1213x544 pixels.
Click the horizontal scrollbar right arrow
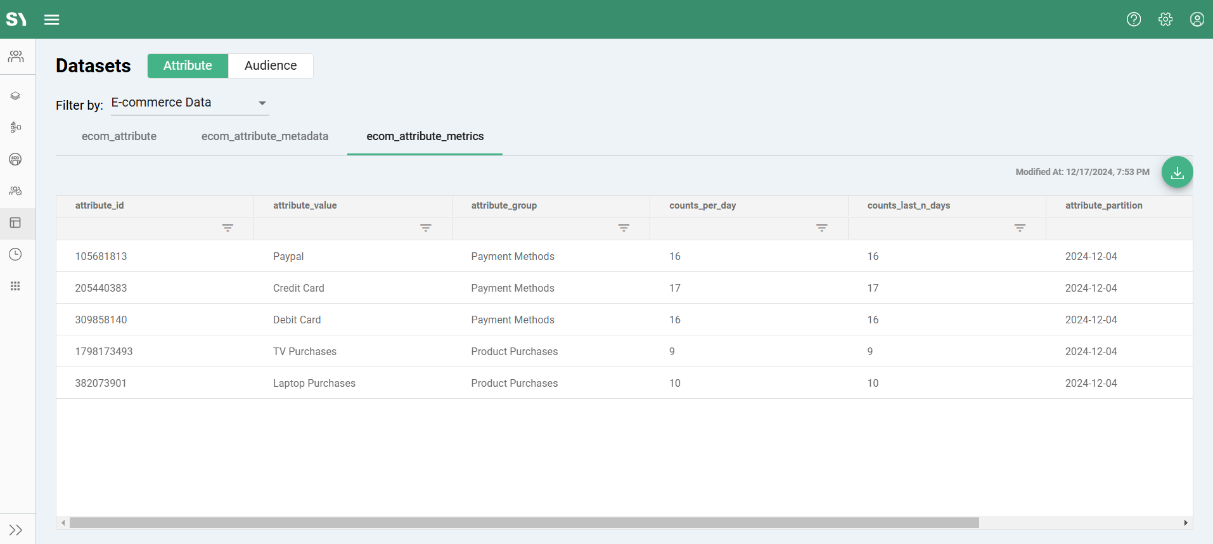(x=1185, y=523)
